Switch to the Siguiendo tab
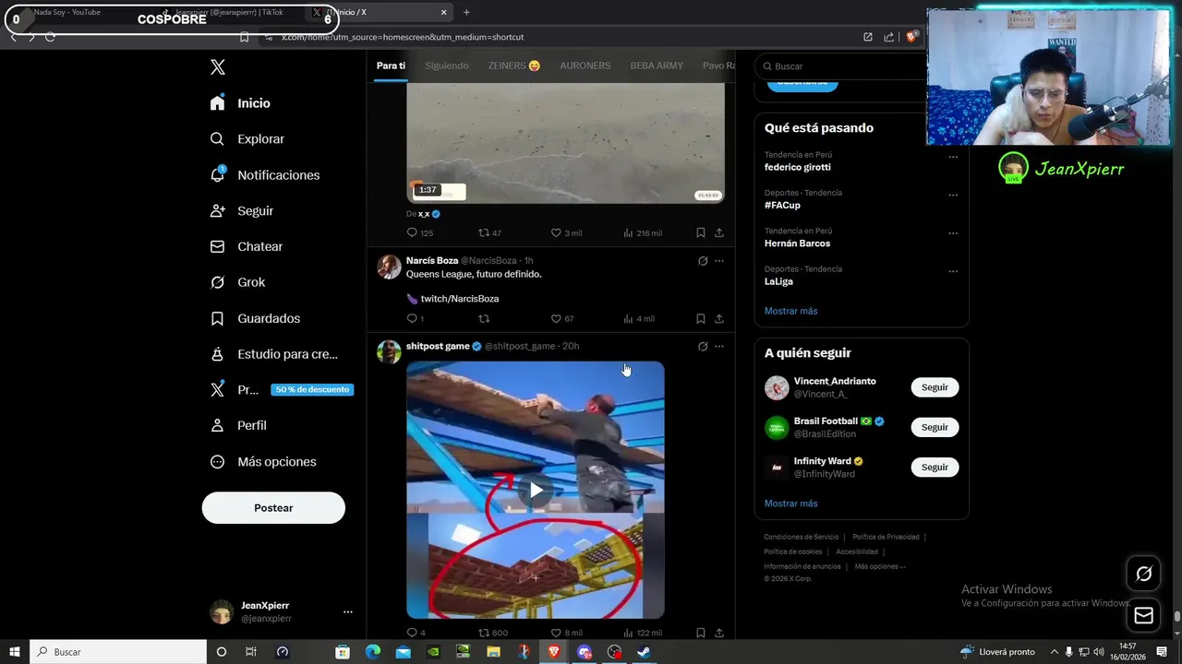This screenshot has height=664, width=1182. (447, 65)
